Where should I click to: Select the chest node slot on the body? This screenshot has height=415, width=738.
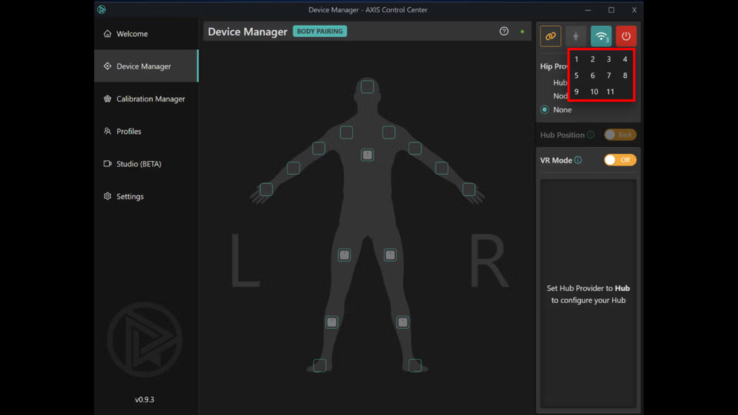pos(368,155)
